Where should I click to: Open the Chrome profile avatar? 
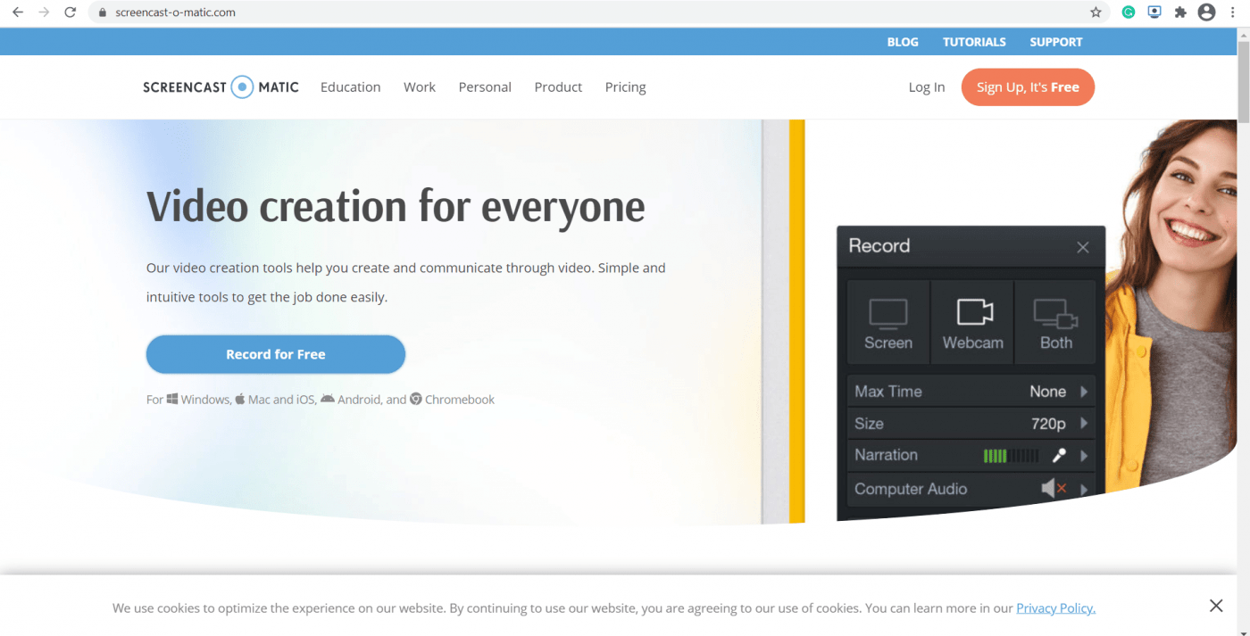[x=1207, y=12]
